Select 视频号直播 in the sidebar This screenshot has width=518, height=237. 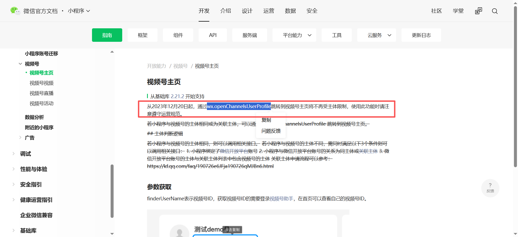pyautogui.click(x=42, y=93)
